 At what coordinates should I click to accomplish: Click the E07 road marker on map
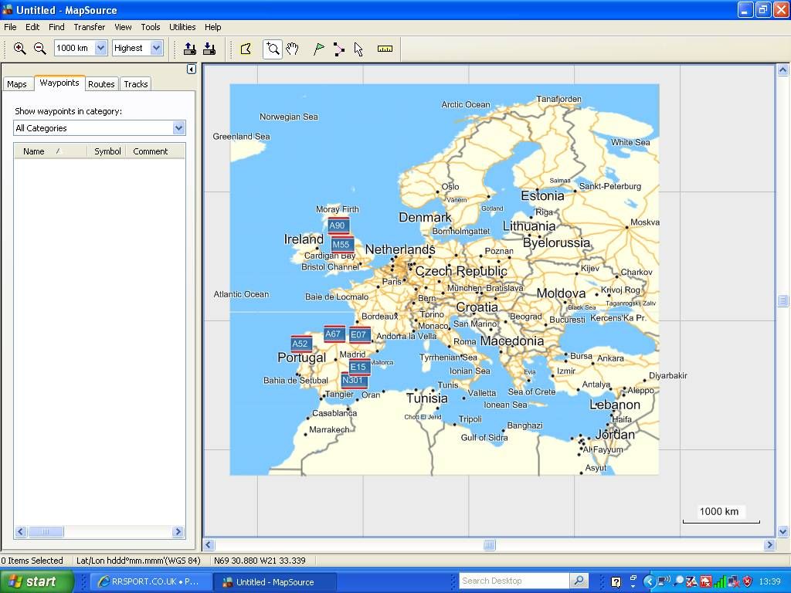click(x=358, y=334)
